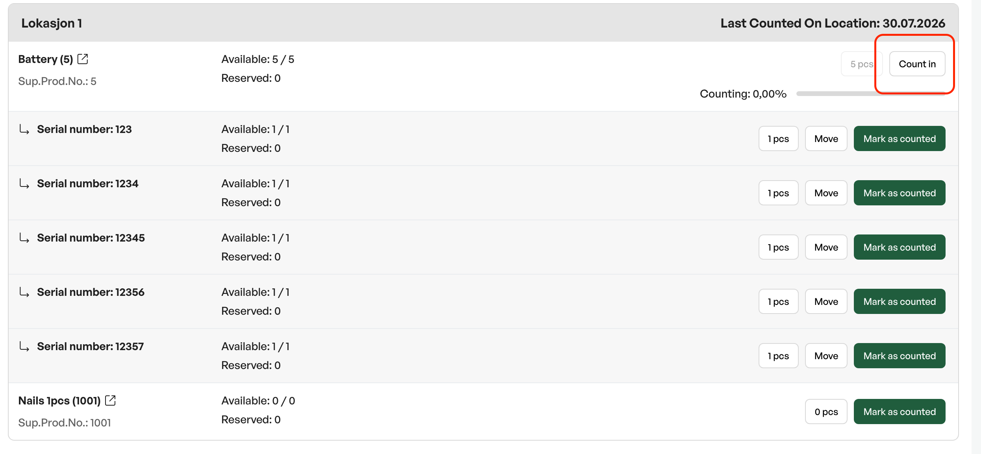Mark serial number 12356 as counted

[x=900, y=301]
